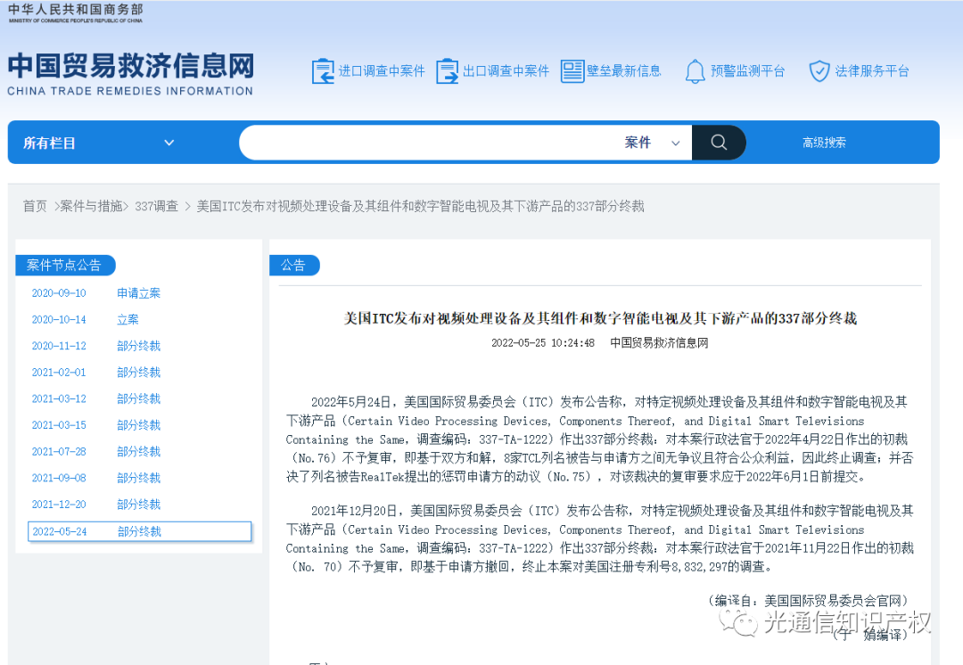Viewport: 963px width, 665px height.
Task: Open the 预警监测平台 bell icon
Action: click(x=695, y=71)
